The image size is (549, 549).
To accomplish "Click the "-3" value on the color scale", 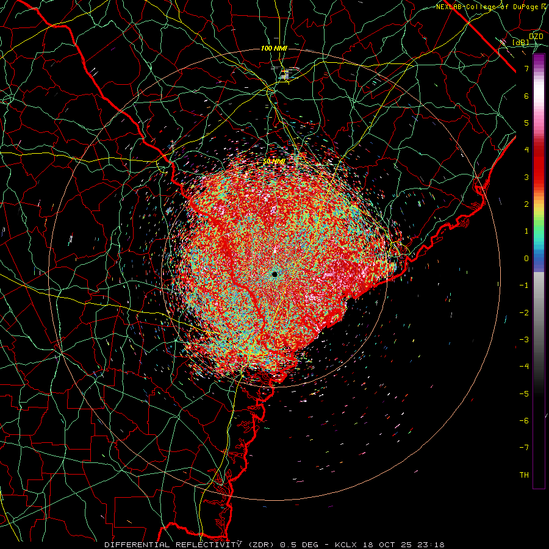I will coord(524,340).
